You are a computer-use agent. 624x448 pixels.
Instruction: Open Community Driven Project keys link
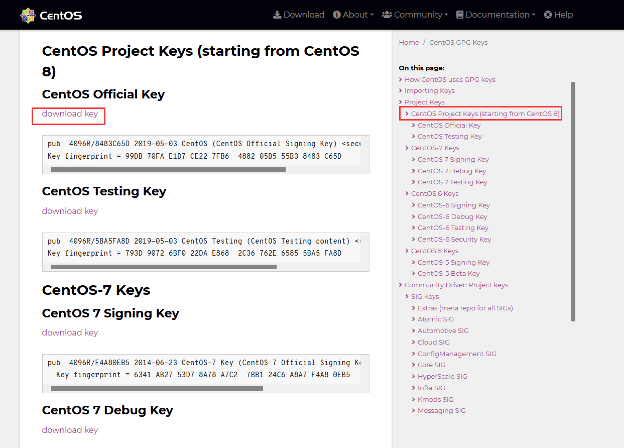click(x=456, y=285)
